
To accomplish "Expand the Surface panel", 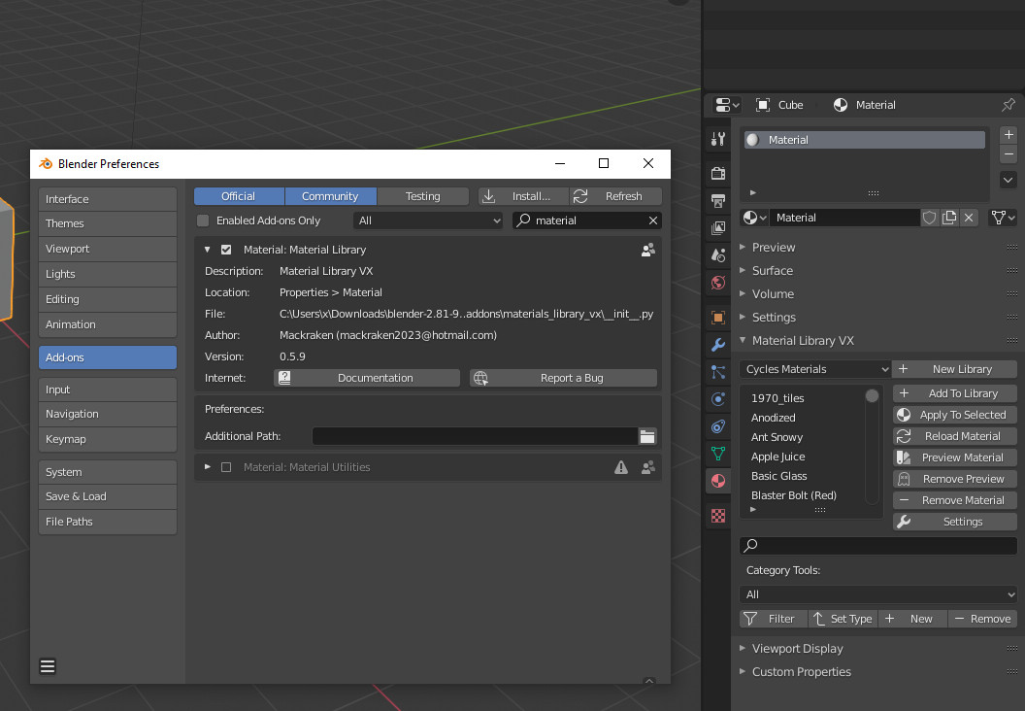I will [x=772, y=271].
